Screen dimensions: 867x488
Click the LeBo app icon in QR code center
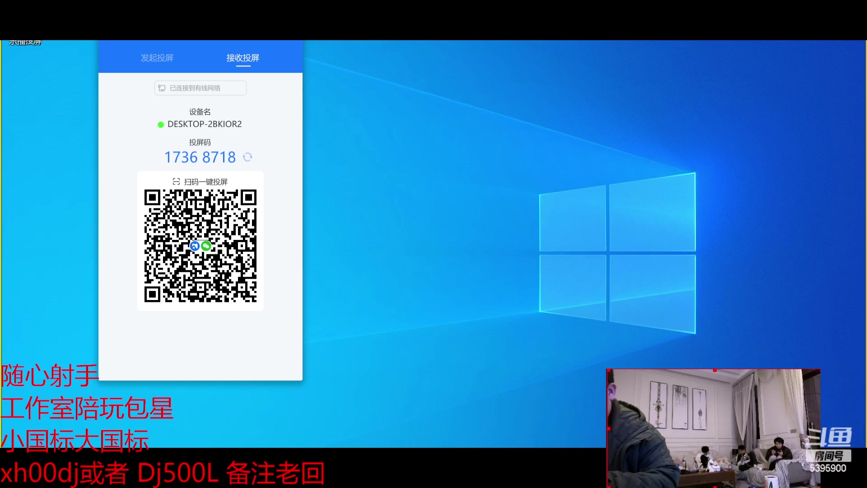[x=195, y=246]
